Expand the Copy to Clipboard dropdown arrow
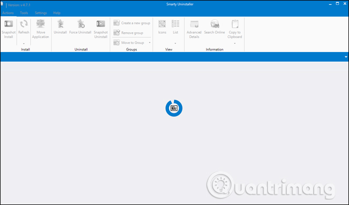349x205 pixels. (x=235, y=43)
